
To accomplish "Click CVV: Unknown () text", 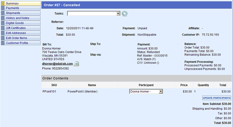I will tap(148, 63).
